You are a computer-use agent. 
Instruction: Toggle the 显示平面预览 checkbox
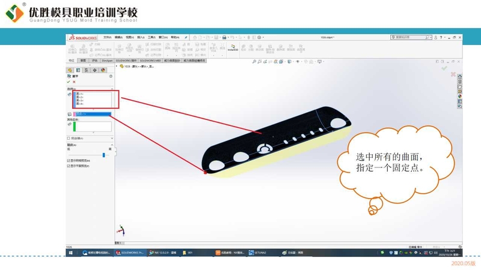point(69,166)
